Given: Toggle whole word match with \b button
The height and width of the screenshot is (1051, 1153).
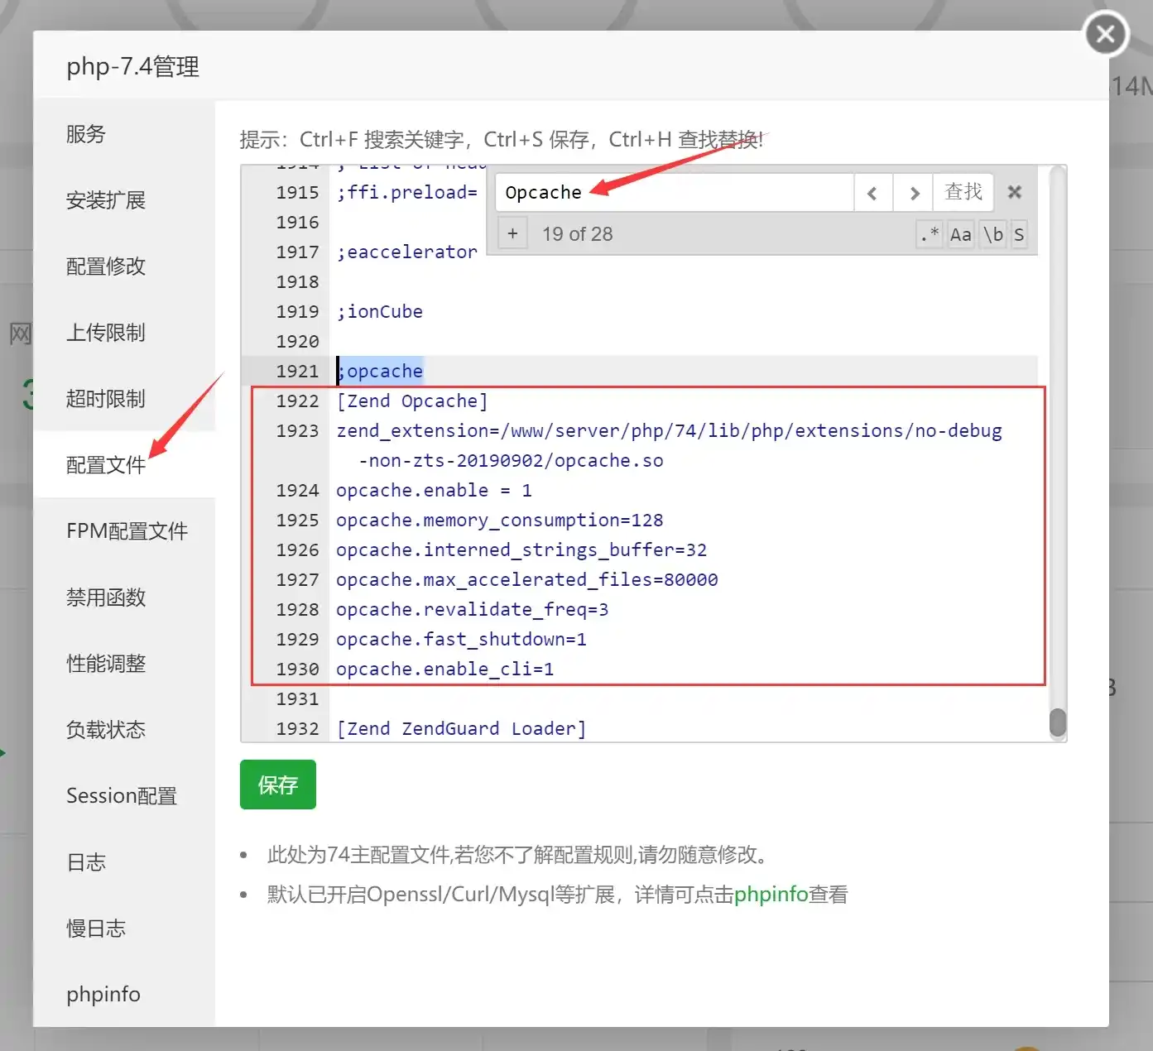Looking at the screenshot, I should pos(992,234).
